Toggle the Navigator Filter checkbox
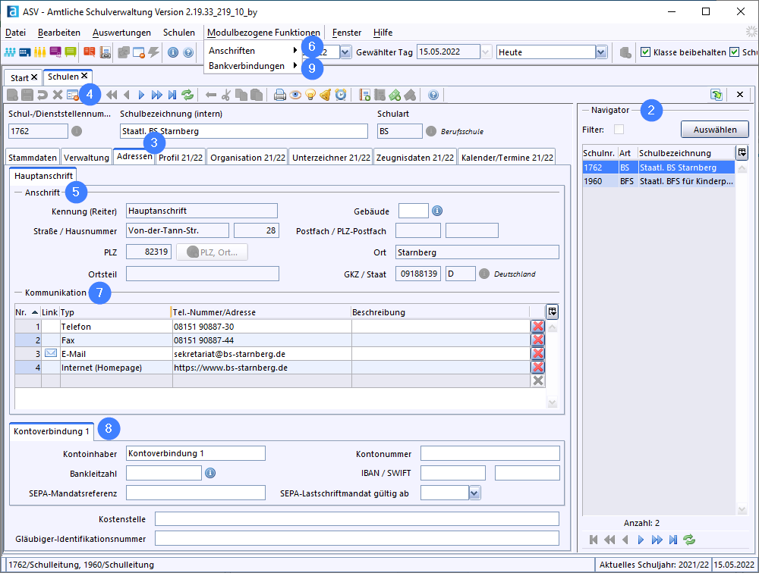The image size is (759, 576). coord(619,130)
